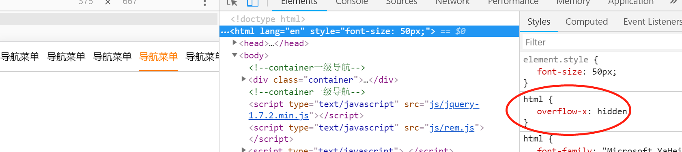Screen dimensions: 682x152
Task: Open the Application tab
Action: (x=631, y=2)
